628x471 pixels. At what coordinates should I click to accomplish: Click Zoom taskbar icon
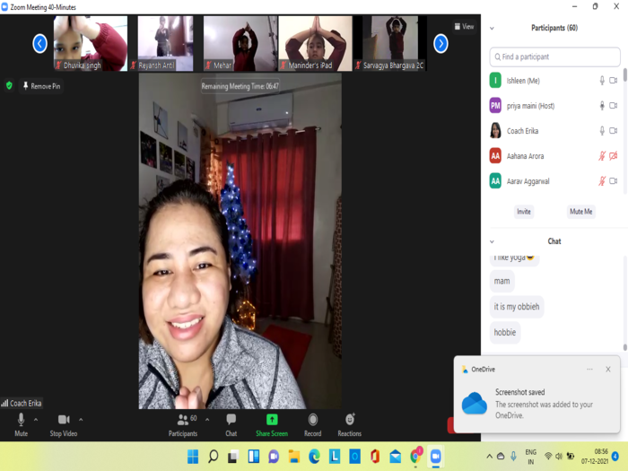[x=436, y=456]
